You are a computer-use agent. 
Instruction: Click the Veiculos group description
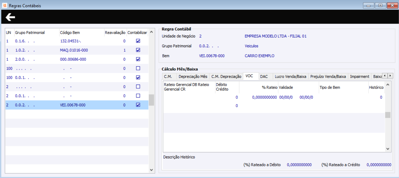pos(251,46)
